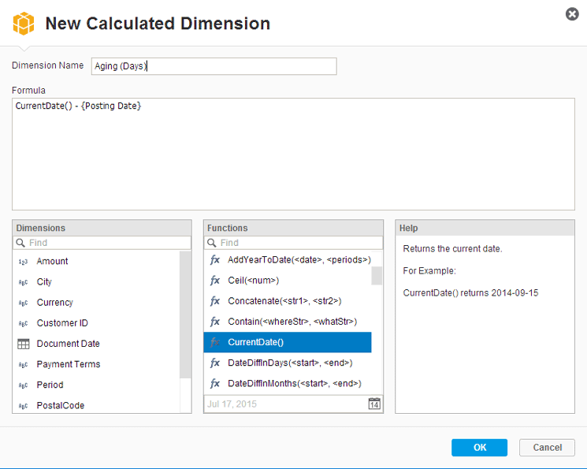Select the CurrentDate() function
This screenshot has height=469, width=587.
coord(288,342)
